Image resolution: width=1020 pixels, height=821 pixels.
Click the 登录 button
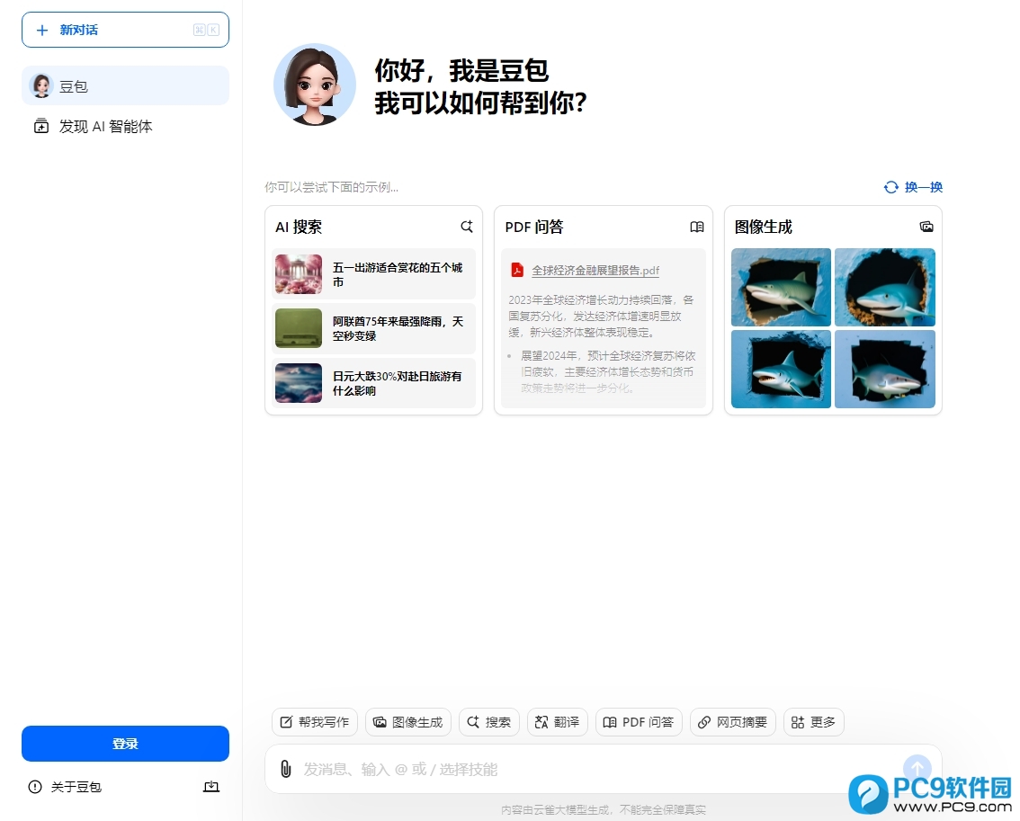coord(125,744)
